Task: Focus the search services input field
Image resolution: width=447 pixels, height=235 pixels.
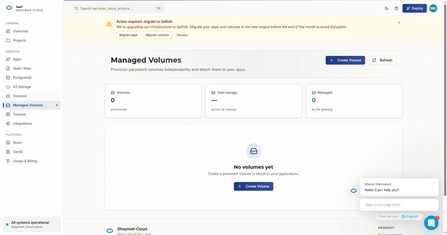Action: [118, 8]
